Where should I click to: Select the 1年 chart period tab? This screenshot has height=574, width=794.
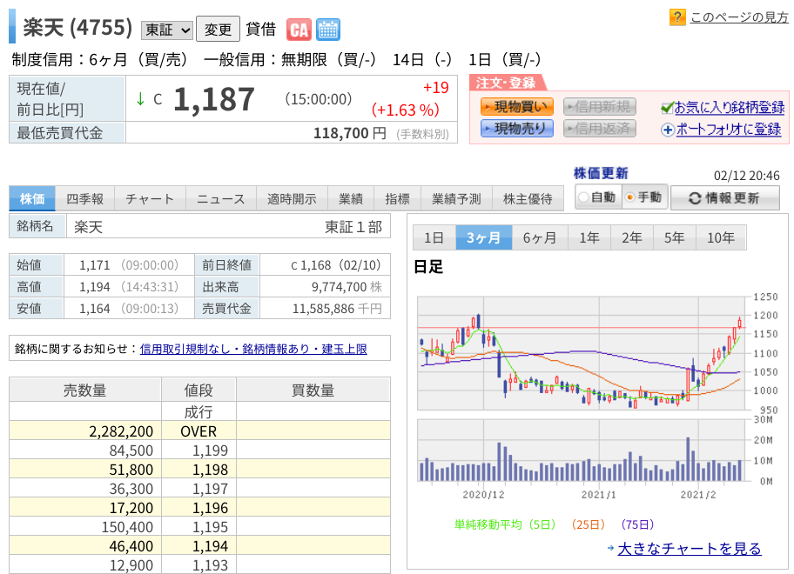pyautogui.click(x=589, y=237)
